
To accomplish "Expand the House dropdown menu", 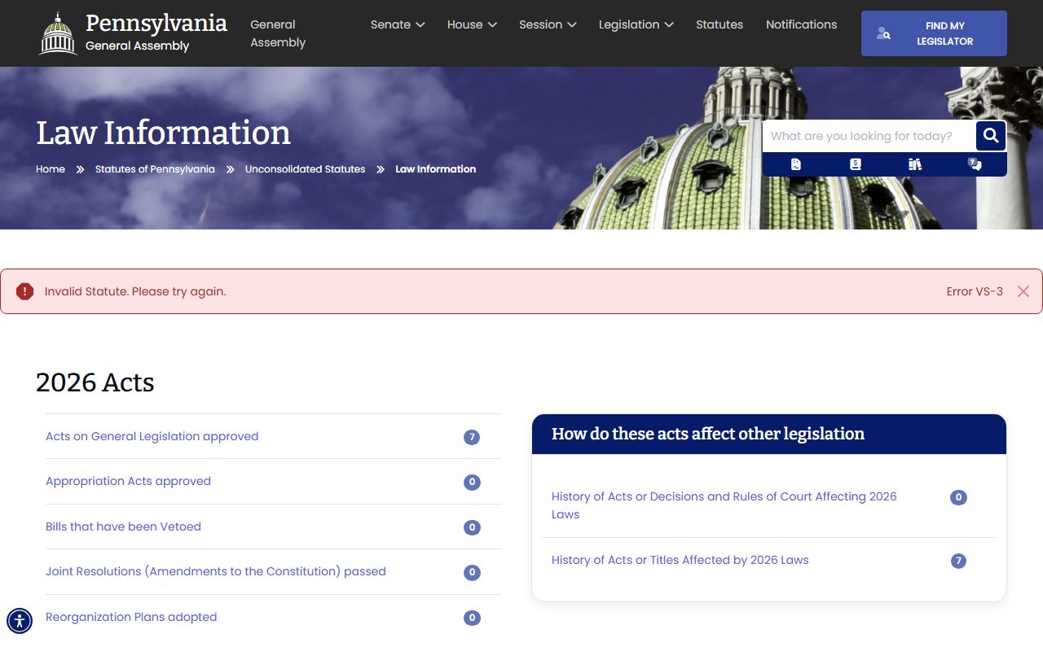I will coord(472,24).
